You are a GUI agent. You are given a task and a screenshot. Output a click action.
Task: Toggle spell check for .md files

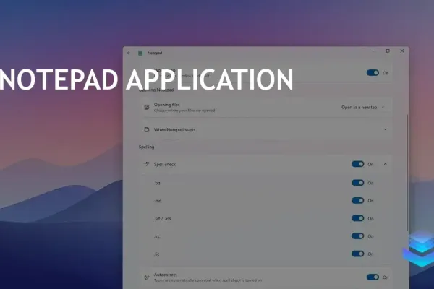[x=357, y=201]
